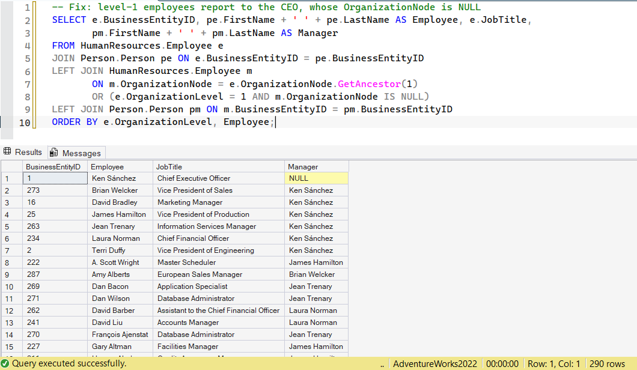Open the Messages tab
The image size is (637, 370).
coord(76,153)
